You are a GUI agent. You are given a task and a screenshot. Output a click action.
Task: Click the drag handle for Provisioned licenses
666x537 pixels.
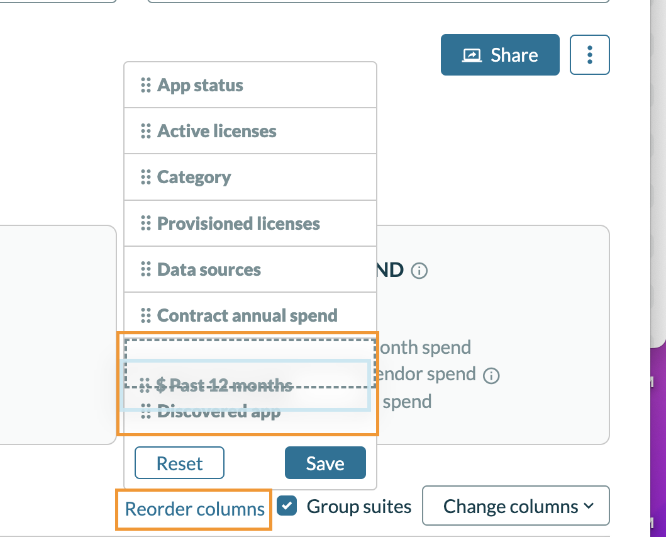(x=145, y=223)
